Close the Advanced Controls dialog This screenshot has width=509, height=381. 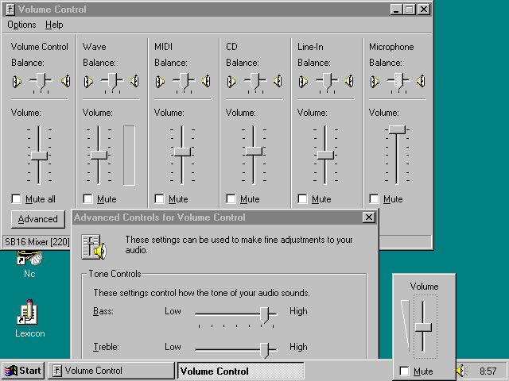click(x=368, y=217)
